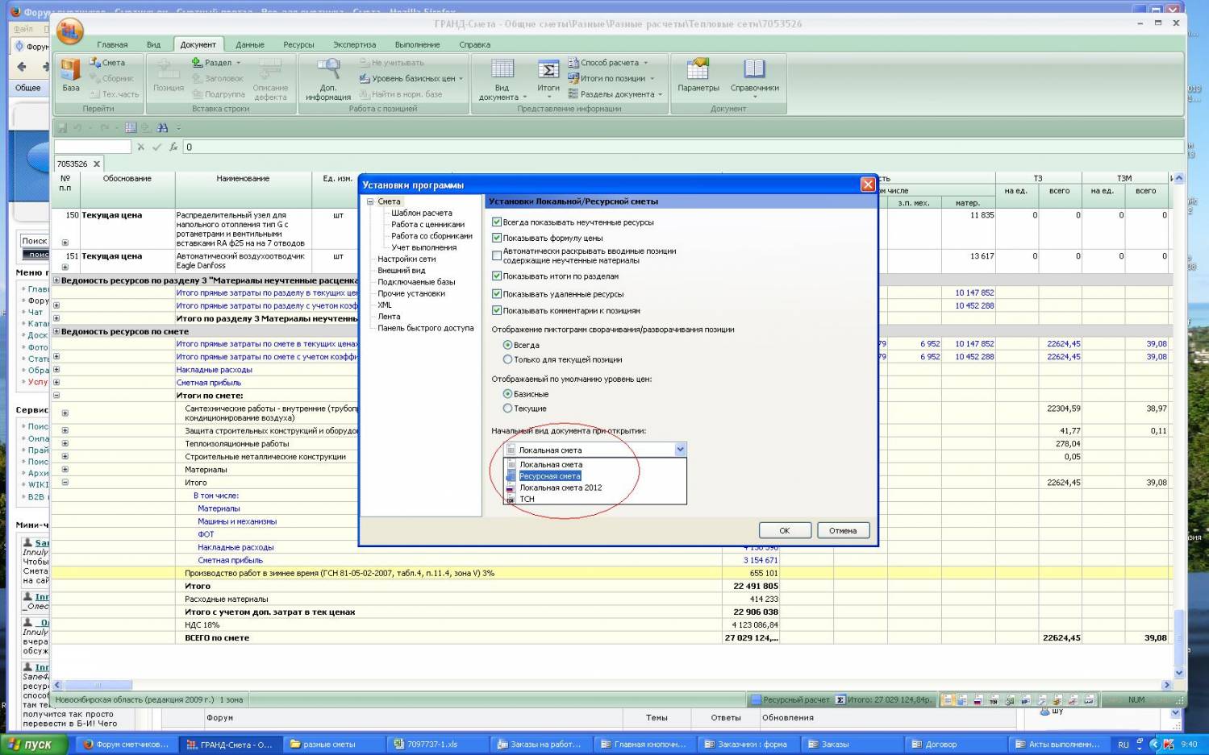Click the Отмена button

coord(843,530)
